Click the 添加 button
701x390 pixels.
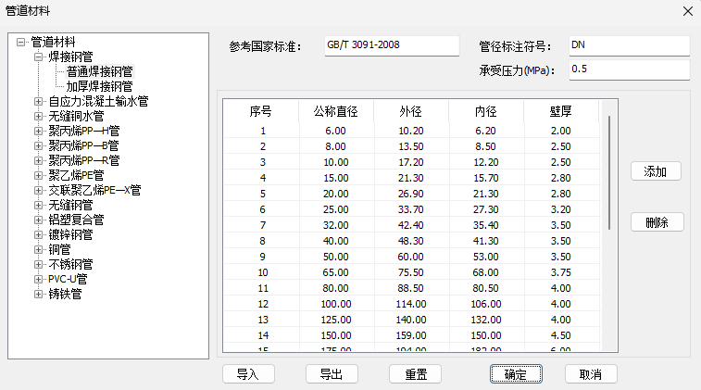[657, 171]
